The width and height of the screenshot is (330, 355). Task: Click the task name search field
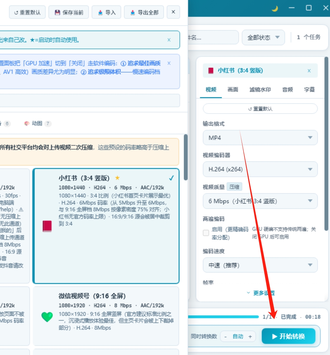point(213,37)
